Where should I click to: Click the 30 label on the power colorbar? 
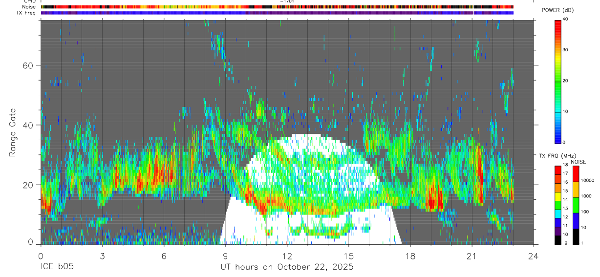click(565, 50)
